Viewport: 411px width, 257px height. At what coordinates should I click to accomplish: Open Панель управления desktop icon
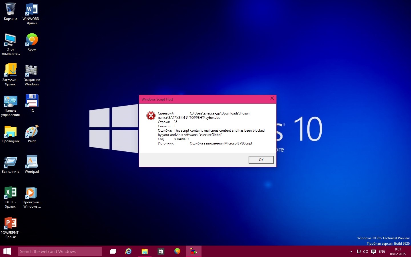(11, 101)
